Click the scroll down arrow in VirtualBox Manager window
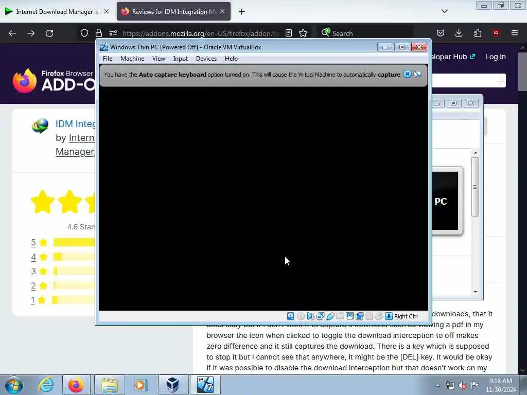The width and height of the screenshot is (527, 395). pos(475,292)
